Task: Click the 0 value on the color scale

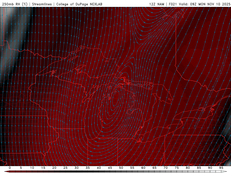Action: 10,168
